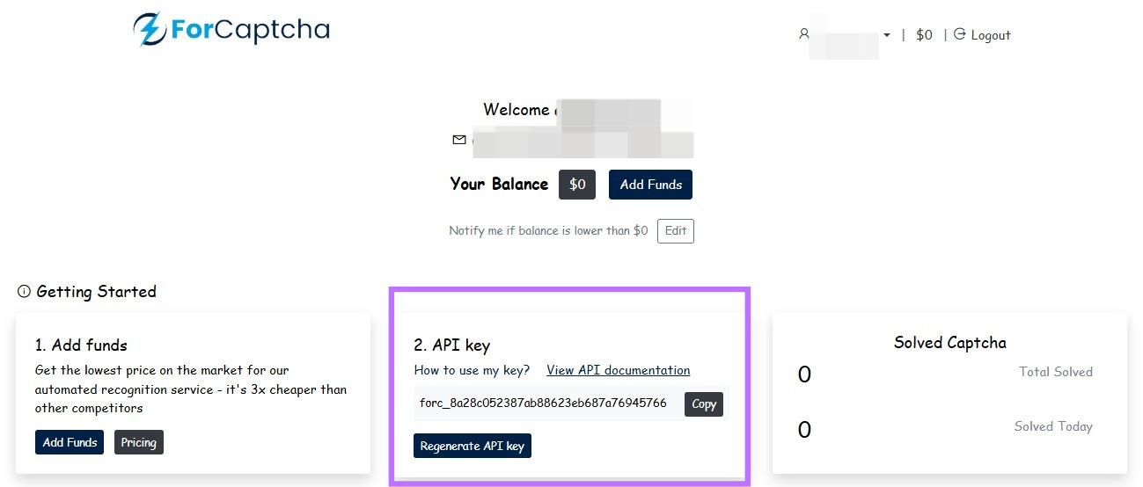Screen dimensions: 1143x487
Task: Click the user profile icon in header
Action: point(803,34)
